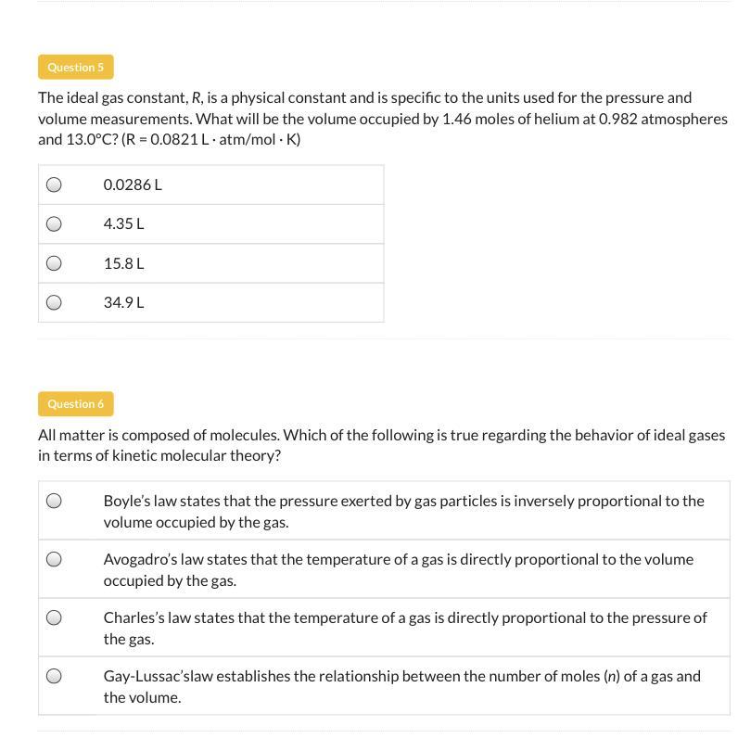Click the Gay-Lussac's law answer statement text
The image size is (738, 738).
click(x=401, y=686)
